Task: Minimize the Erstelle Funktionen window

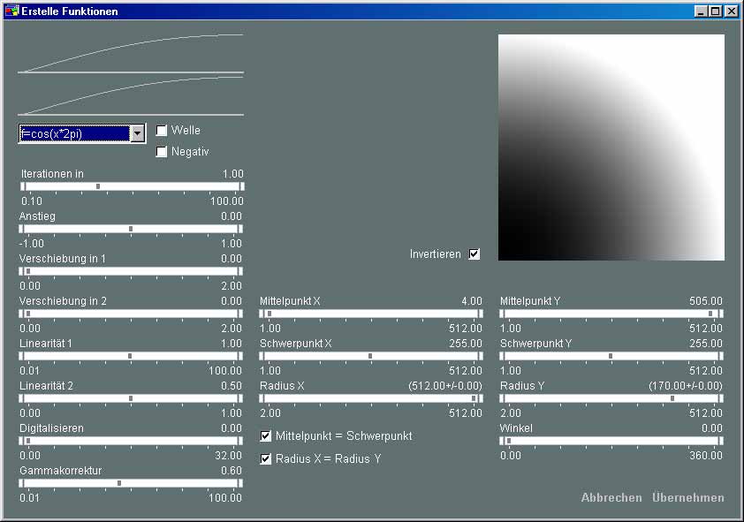Action: coord(702,11)
